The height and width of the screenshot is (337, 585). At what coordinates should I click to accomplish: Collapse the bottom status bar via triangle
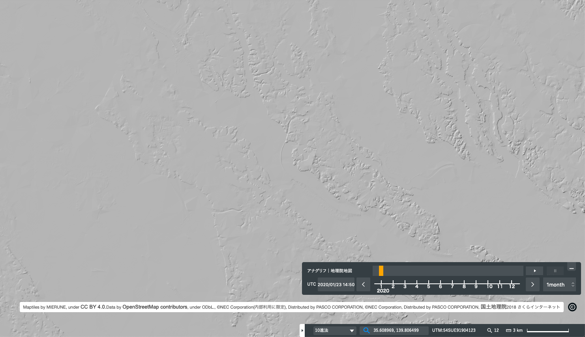click(x=302, y=330)
